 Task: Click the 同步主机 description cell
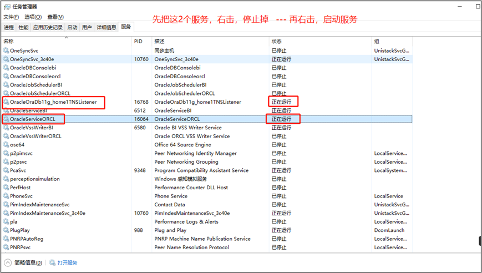coord(164,50)
